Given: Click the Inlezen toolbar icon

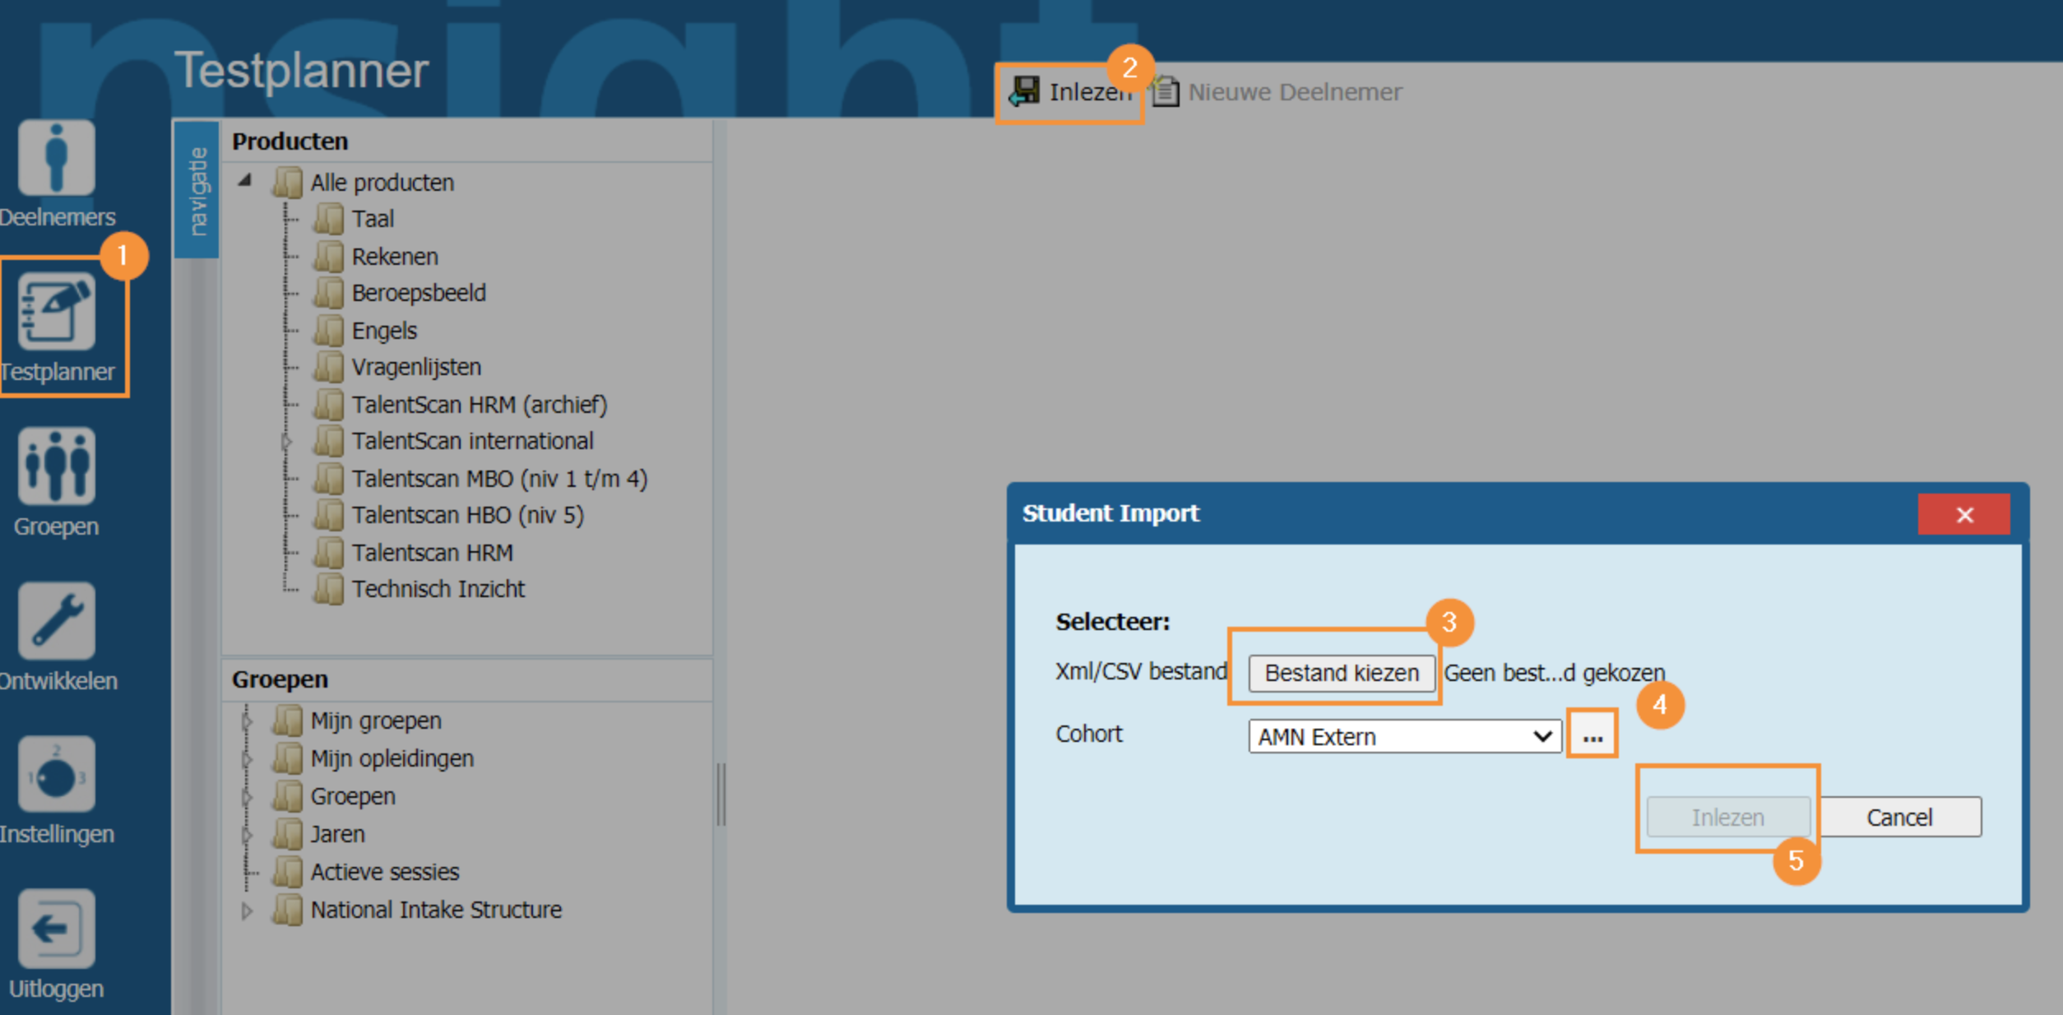Looking at the screenshot, I should coord(1025,91).
